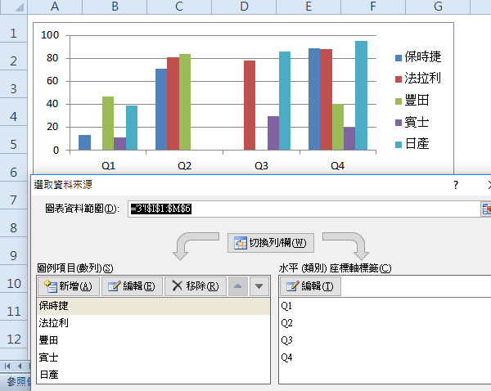Click the Select All corner of worksheet
Screen dimensions: 491x391
(x=13, y=7)
